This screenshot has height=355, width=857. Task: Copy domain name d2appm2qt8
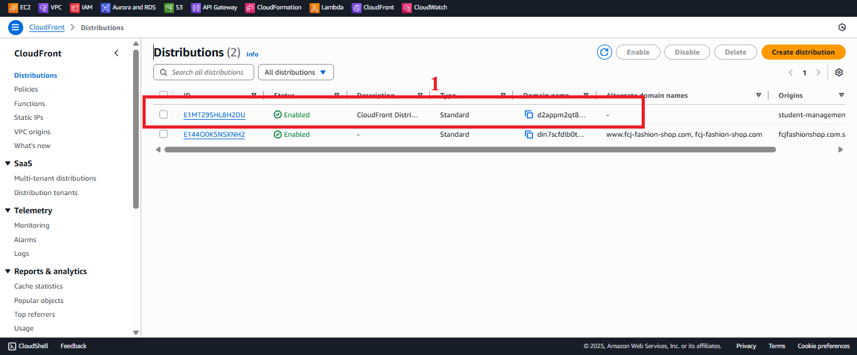[x=529, y=115]
